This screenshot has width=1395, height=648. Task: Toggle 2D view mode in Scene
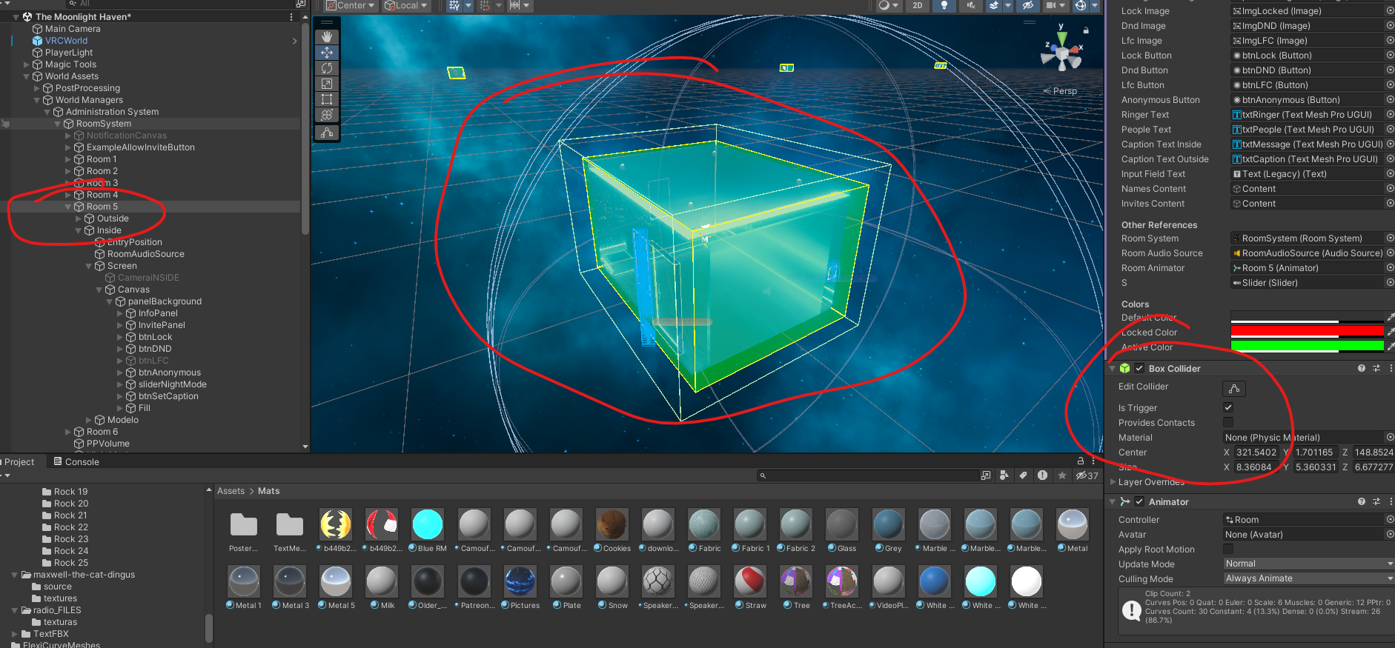click(918, 5)
